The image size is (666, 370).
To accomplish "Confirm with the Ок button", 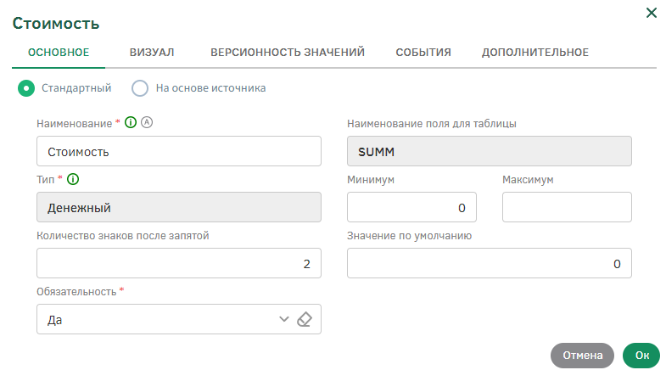I will (641, 356).
